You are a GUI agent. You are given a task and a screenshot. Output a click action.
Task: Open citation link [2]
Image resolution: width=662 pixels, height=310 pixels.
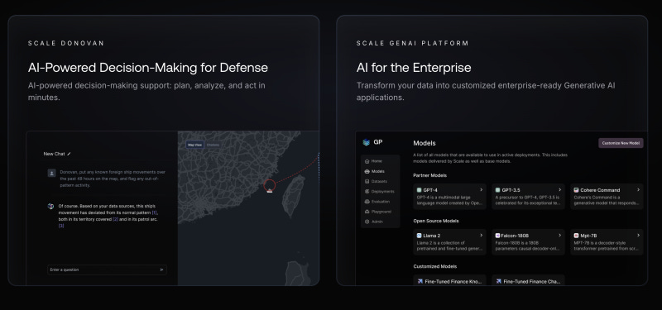coord(115,219)
